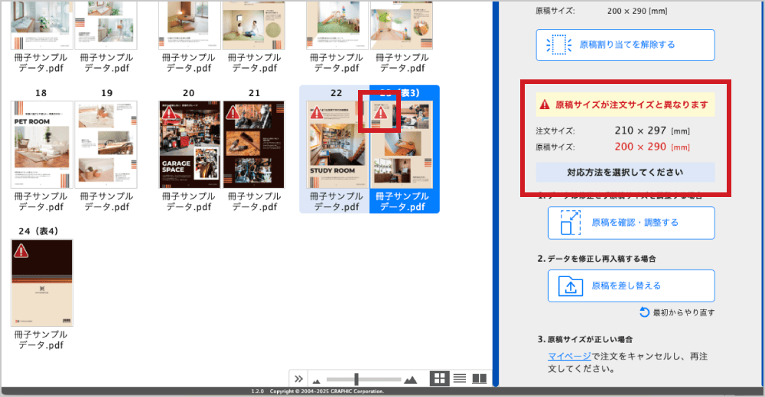
Task: Switch to grid thumbnail view
Action: (440, 379)
